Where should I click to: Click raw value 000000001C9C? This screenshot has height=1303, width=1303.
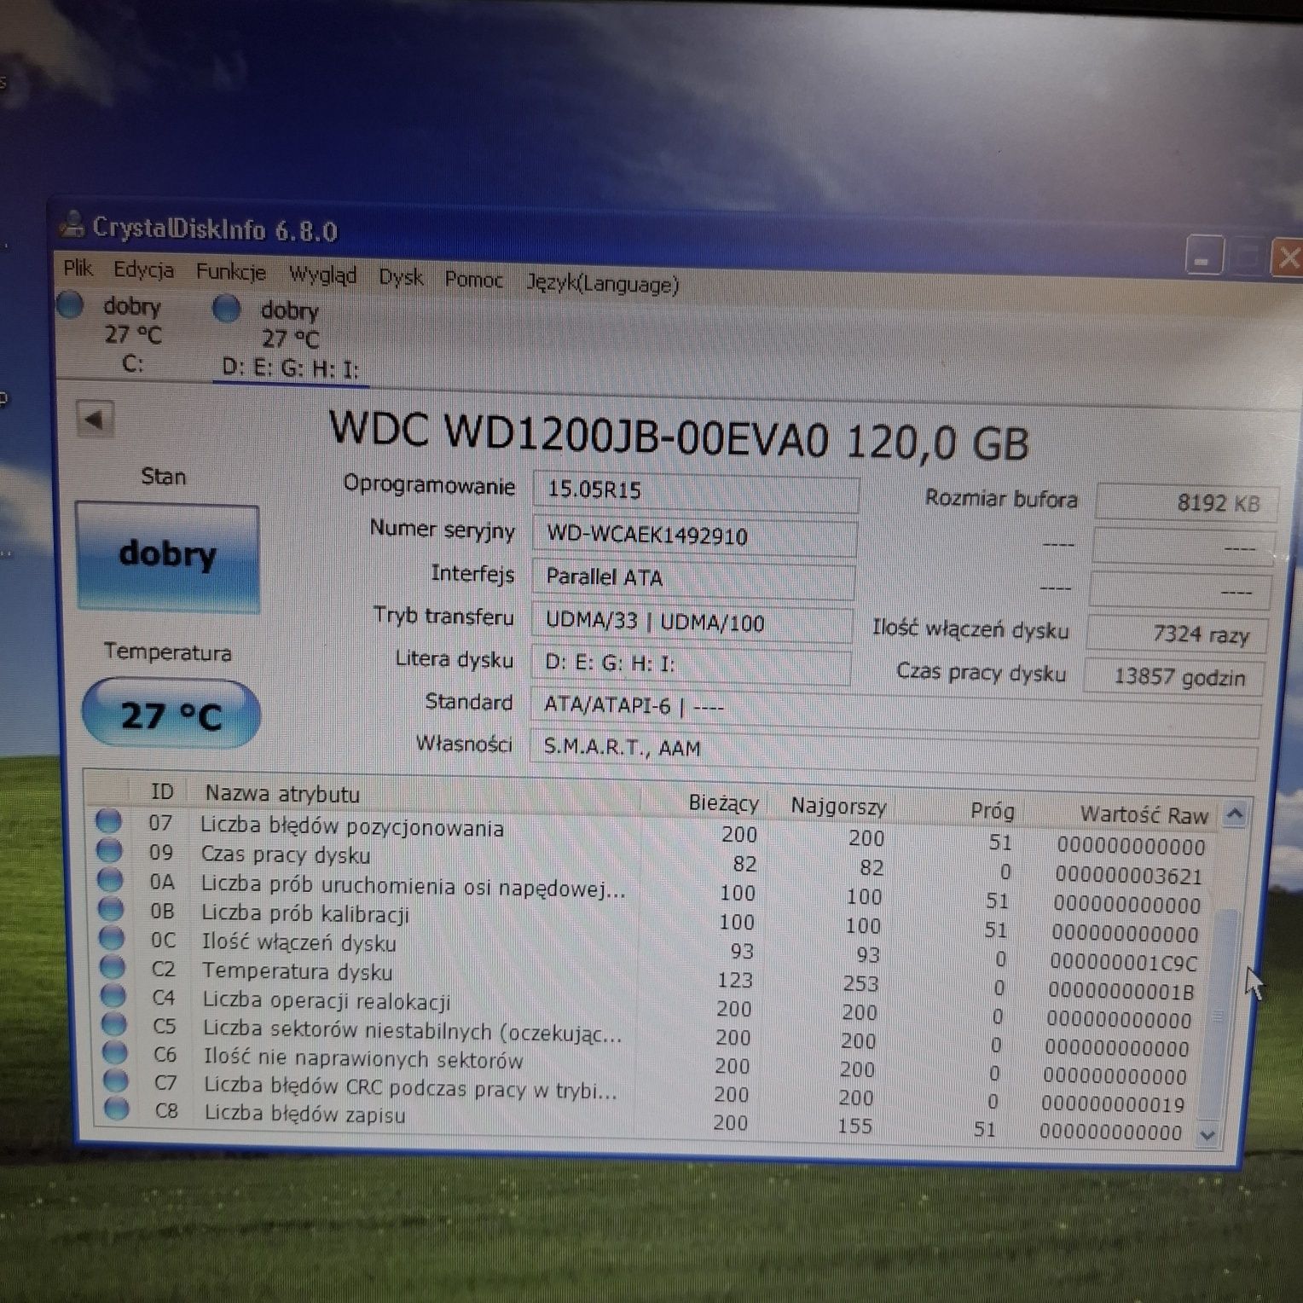point(1123,963)
